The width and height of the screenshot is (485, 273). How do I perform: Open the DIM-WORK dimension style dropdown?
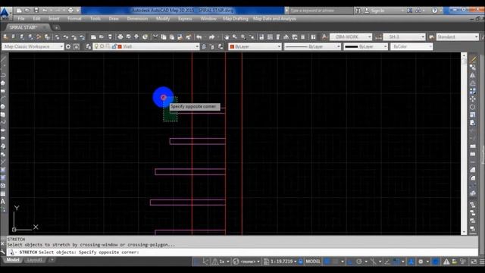pyautogui.click(x=351, y=37)
